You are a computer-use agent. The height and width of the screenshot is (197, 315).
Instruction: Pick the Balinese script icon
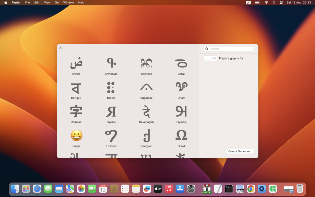tap(146, 63)
